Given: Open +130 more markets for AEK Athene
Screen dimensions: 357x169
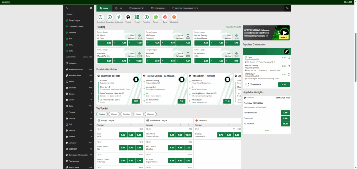Looking at the screenshot, I should tap(190, 129).
